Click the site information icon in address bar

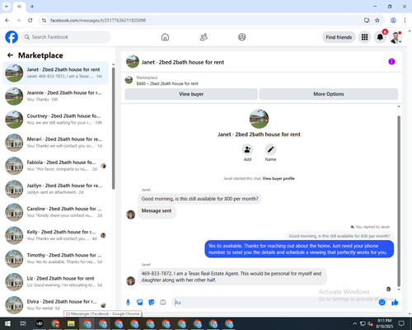(44, 20)
